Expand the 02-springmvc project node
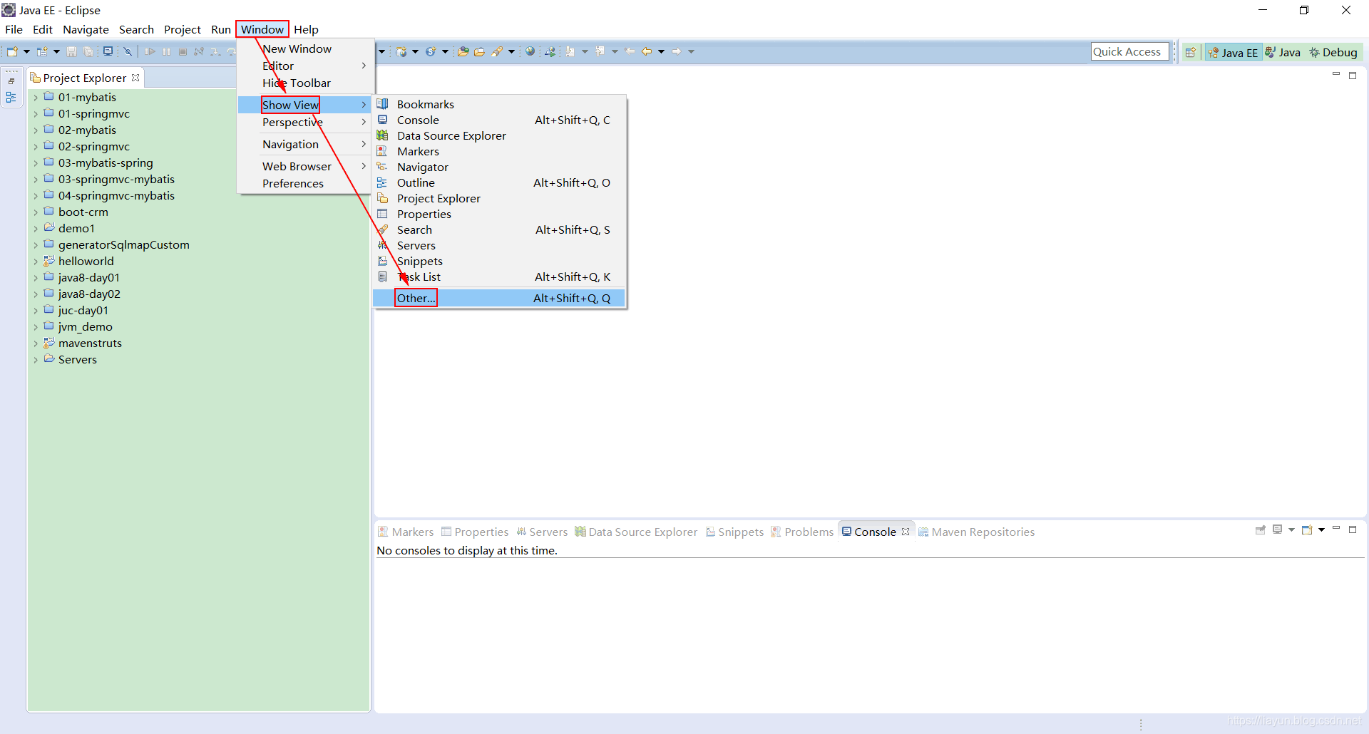The height and width of the screenshot is (734, 1369). [x=36, y=147]
